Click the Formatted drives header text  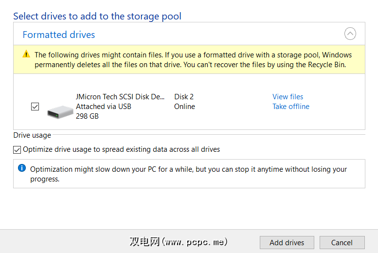(59, 35)
